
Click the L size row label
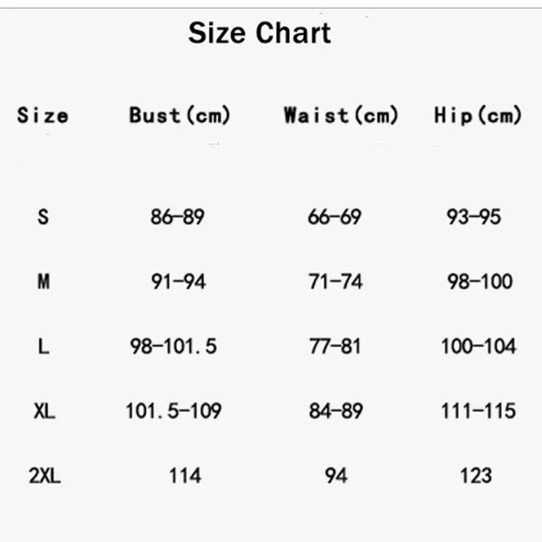coord(44,347)
